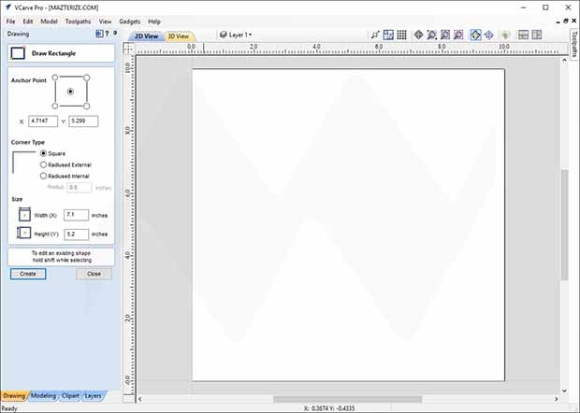Image resolution: width=580 pixels, height=413 pixels.
Task: Select Radiused External corner type
Action: pyautogui.click(x=43, y=164)
